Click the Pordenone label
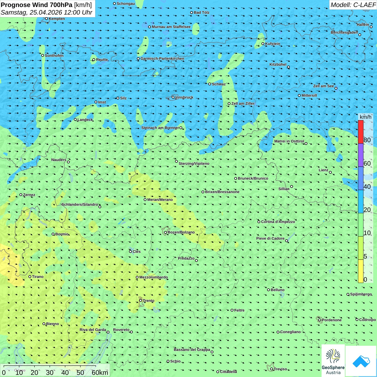Screen dimensions: 377x377 pyautogui.click(x=332, y=320)
